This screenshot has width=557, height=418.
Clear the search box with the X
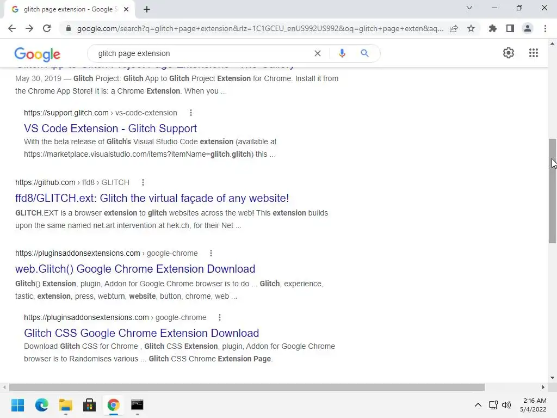point(318,53)
